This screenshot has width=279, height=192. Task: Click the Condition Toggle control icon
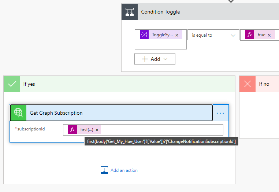[130, 12]
